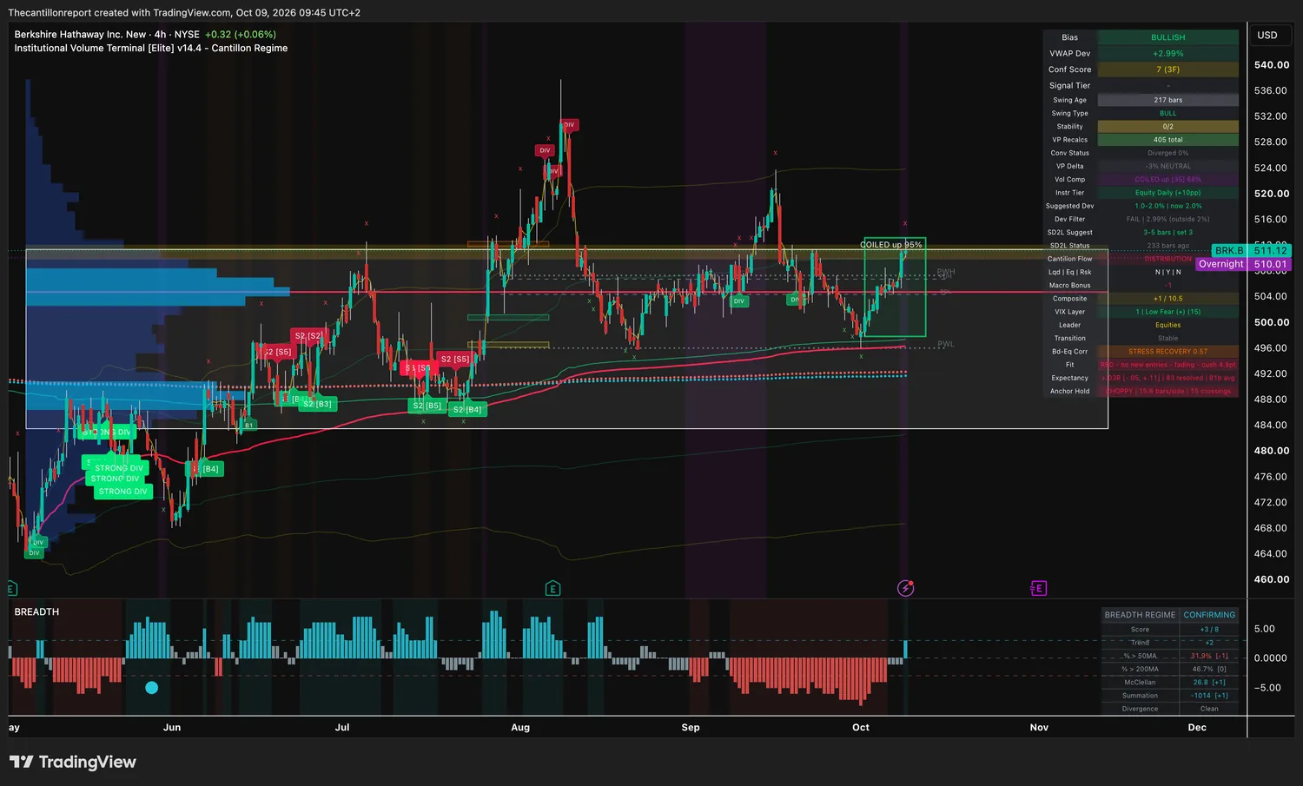Click the Overnight 510.01 price label
The width and height of the screenshot is (1303, 786).
[x=1243, y=264]
